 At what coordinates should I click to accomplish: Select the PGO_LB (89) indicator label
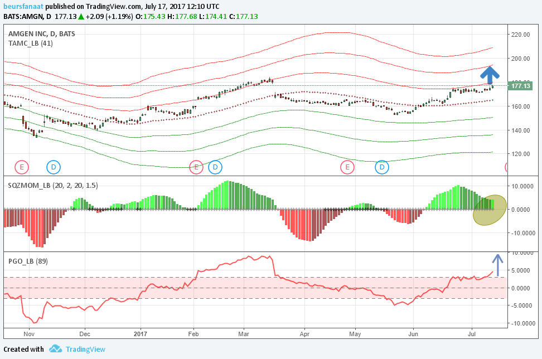[28, 261]
